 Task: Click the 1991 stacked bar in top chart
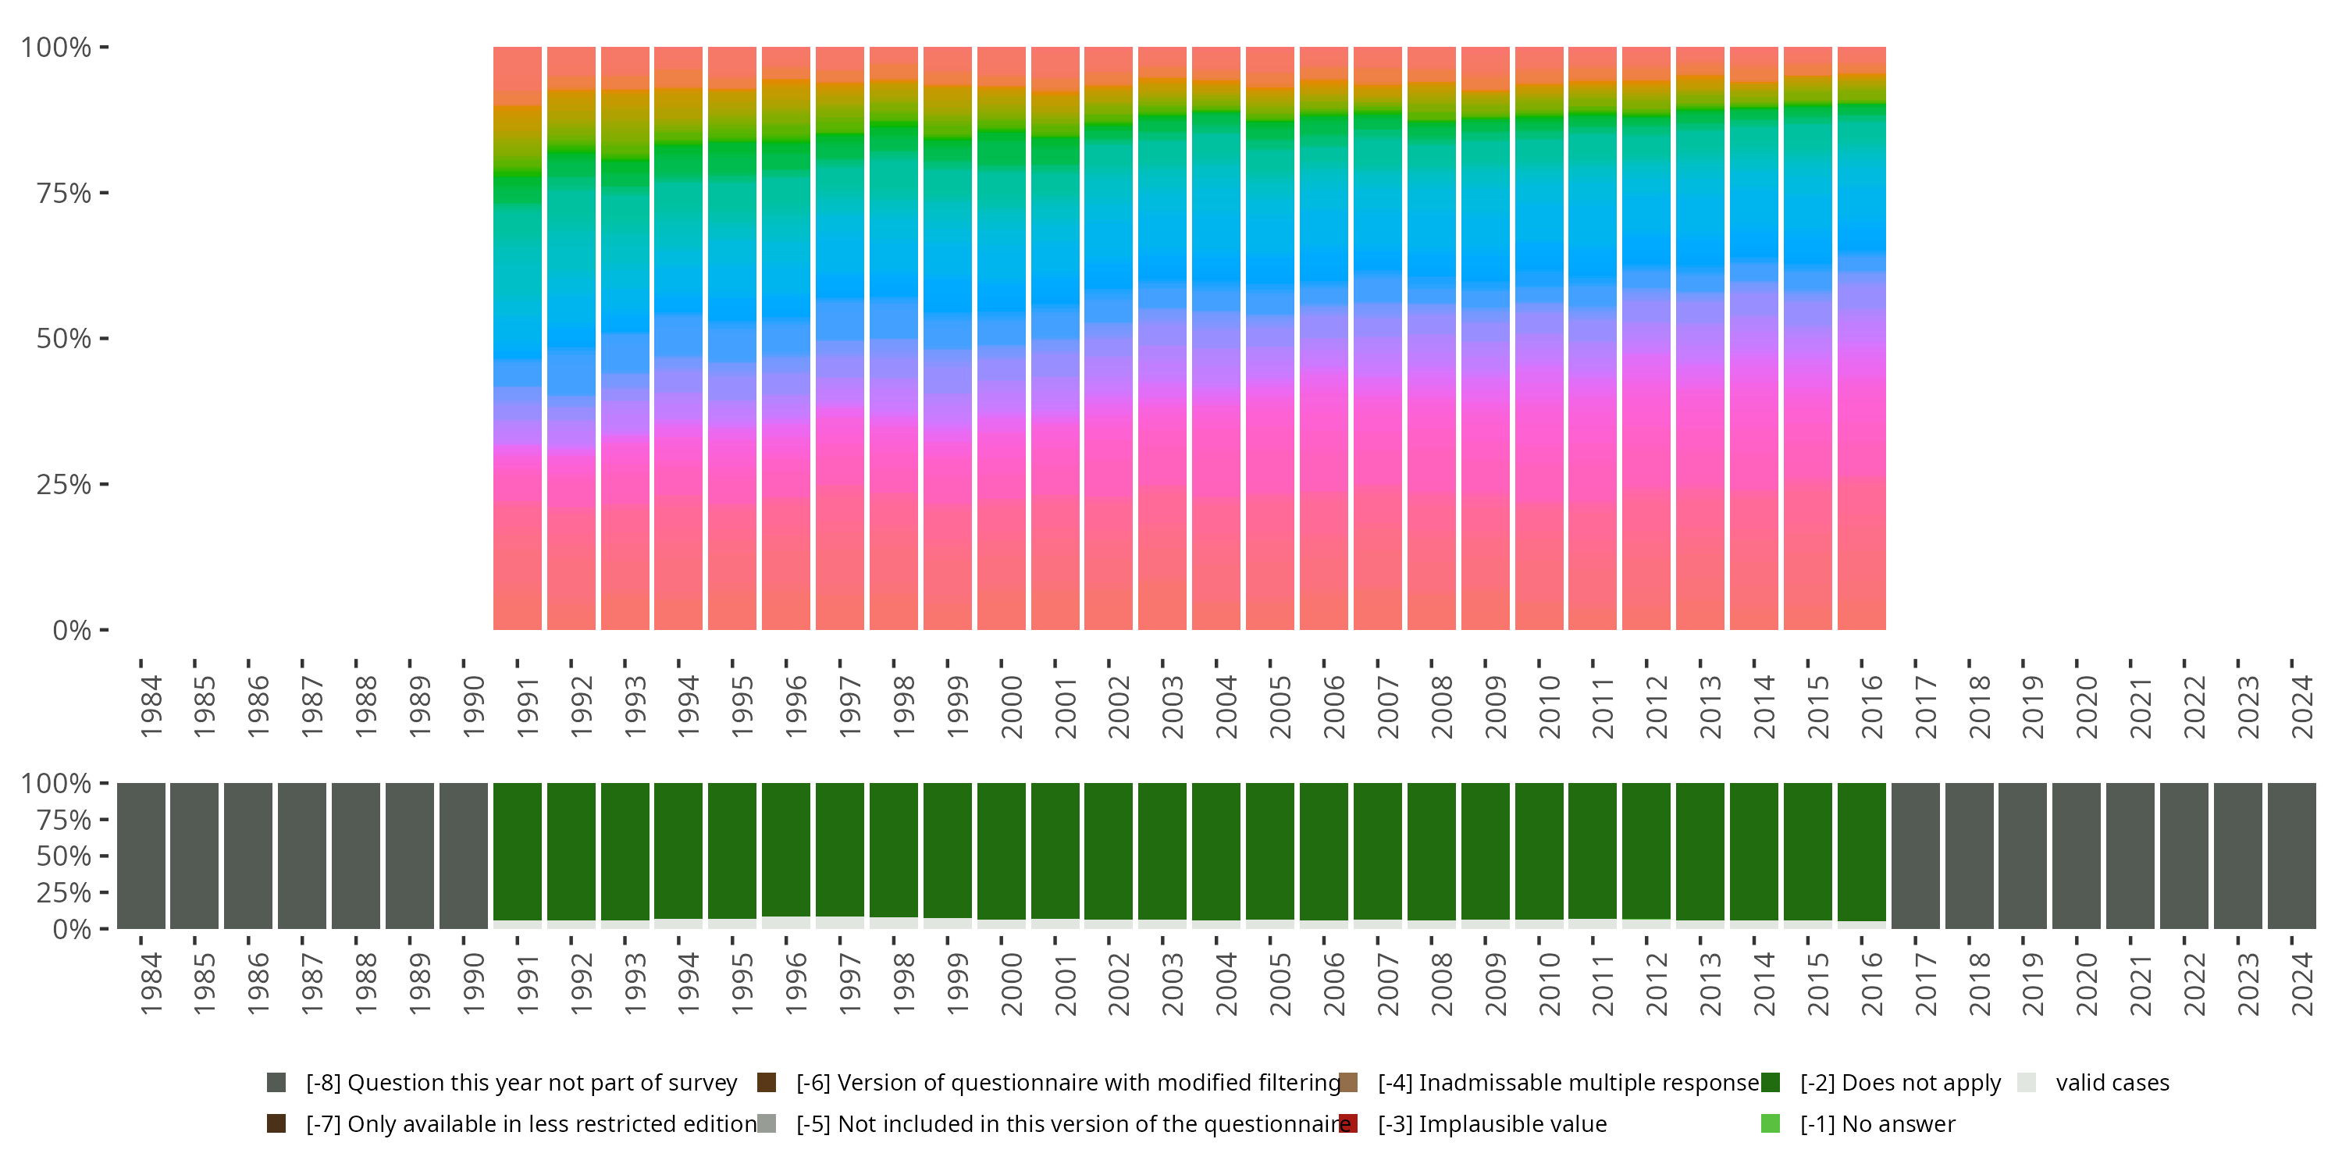coord(518,338)
